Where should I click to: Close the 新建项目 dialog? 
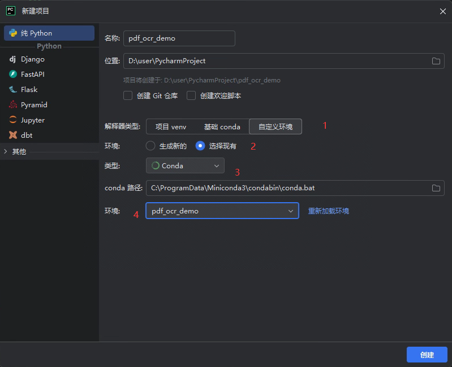tap(443, 11)
